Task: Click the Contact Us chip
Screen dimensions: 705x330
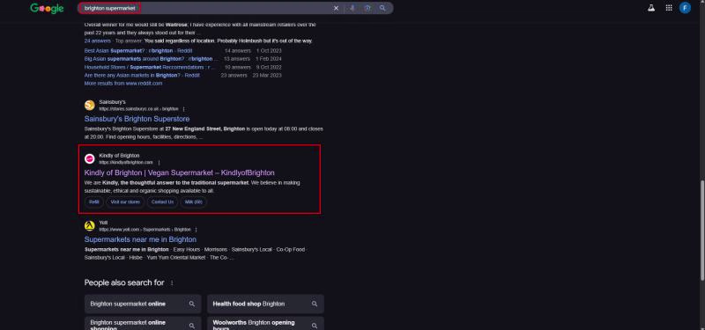Action: click(162, 202)
